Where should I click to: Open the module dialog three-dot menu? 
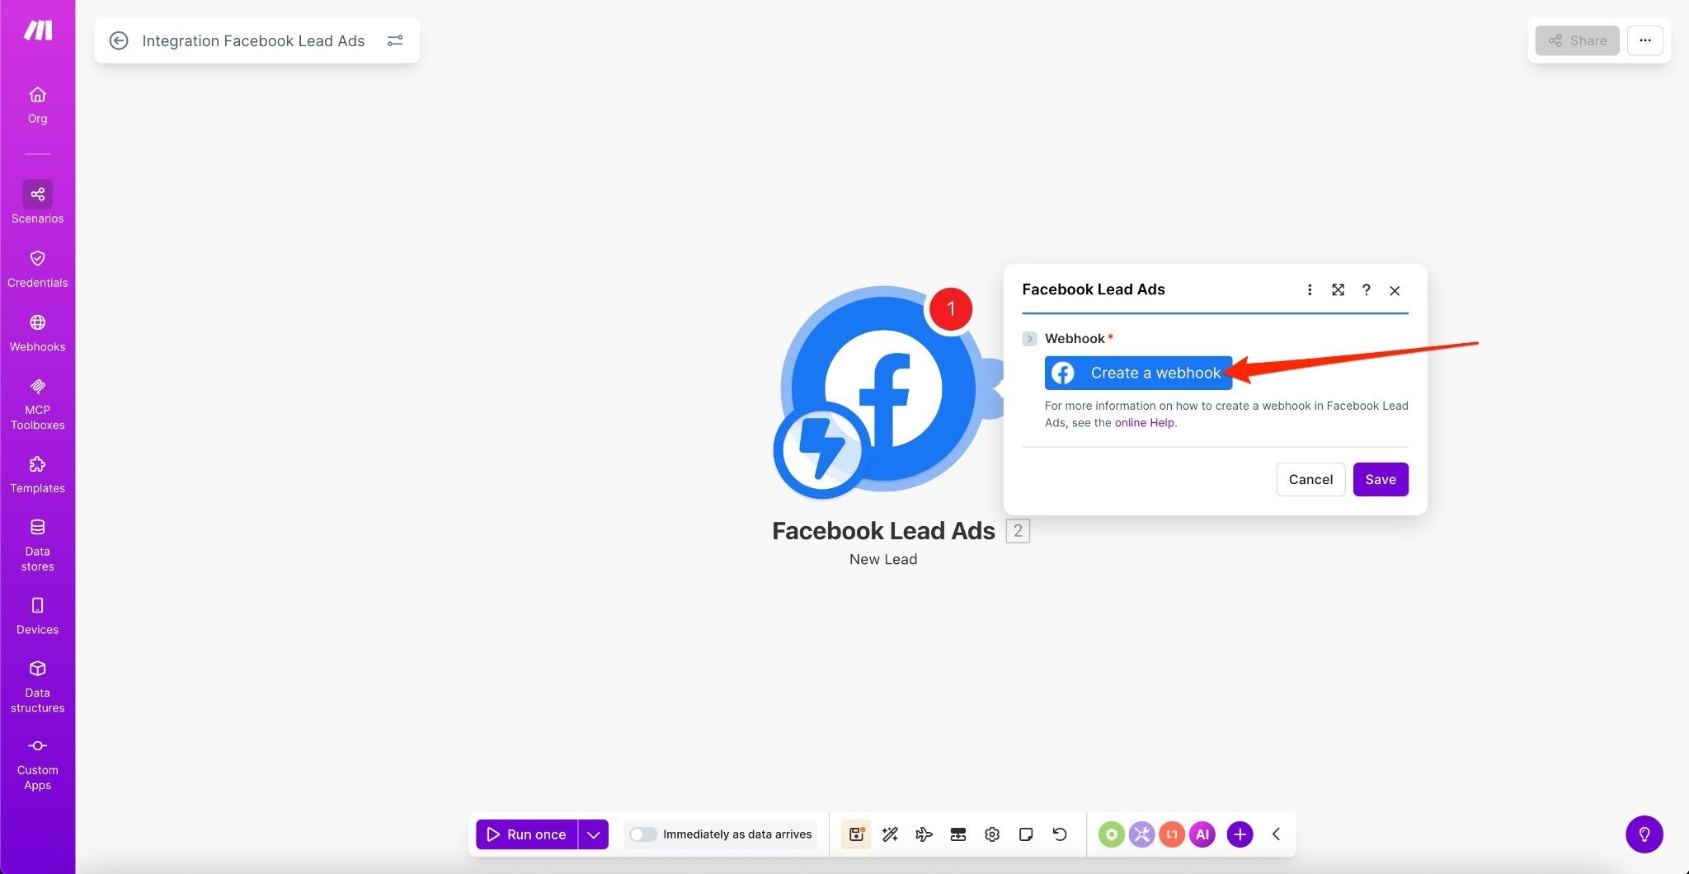tap(1310, 290)
